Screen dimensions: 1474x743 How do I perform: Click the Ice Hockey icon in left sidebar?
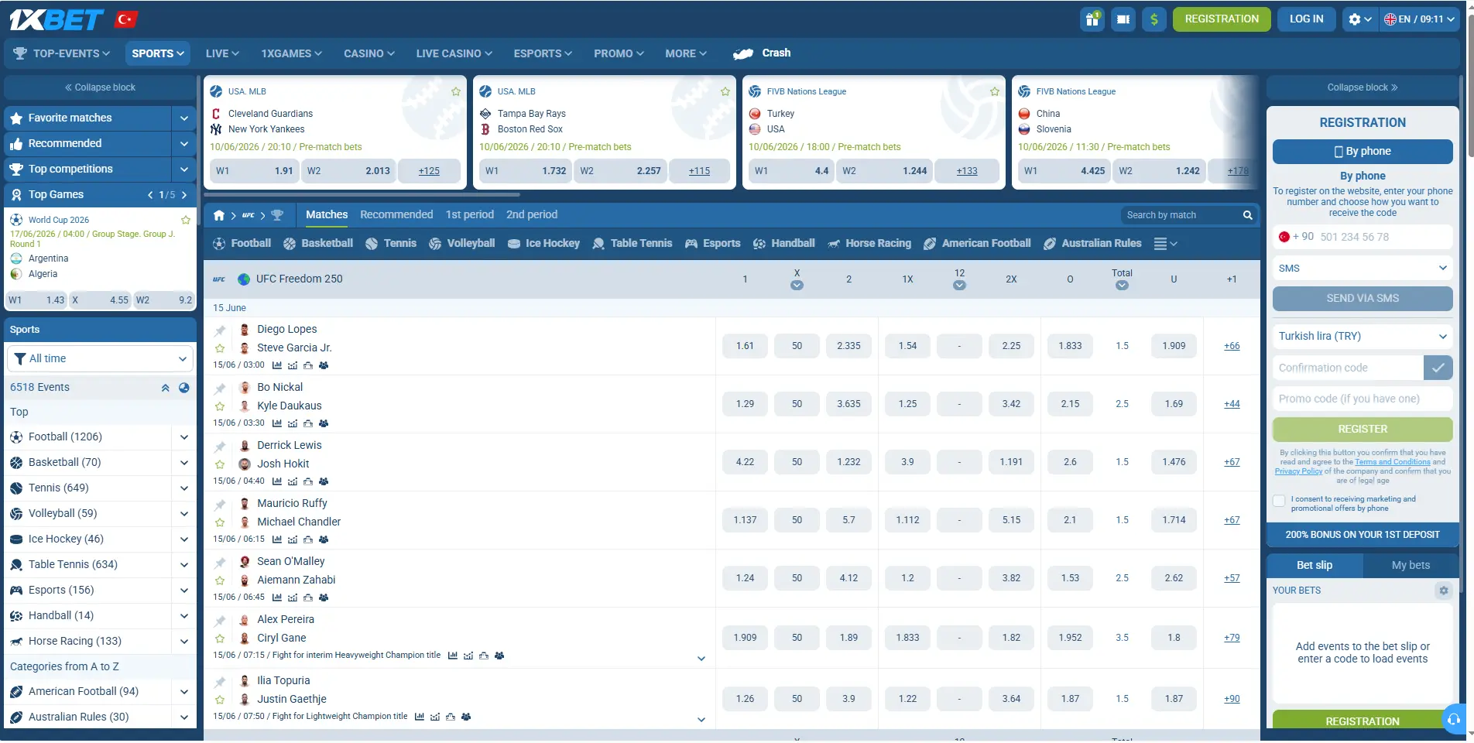tap(16, 539)
